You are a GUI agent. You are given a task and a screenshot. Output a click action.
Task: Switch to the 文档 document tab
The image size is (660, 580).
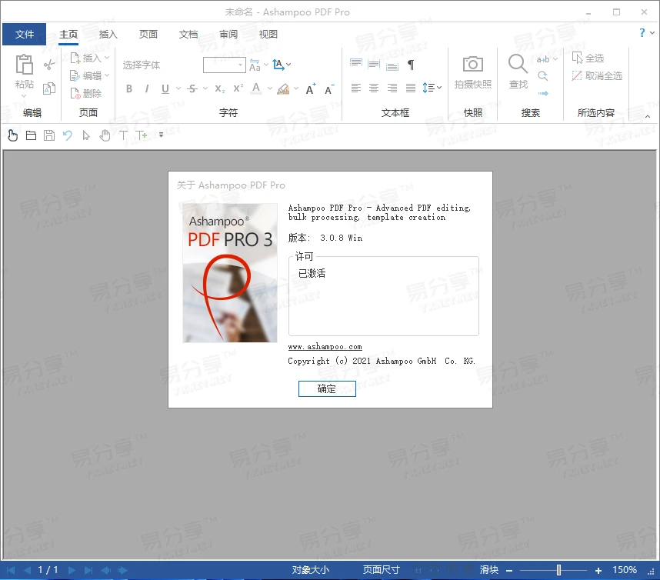(x=188, y=34)
